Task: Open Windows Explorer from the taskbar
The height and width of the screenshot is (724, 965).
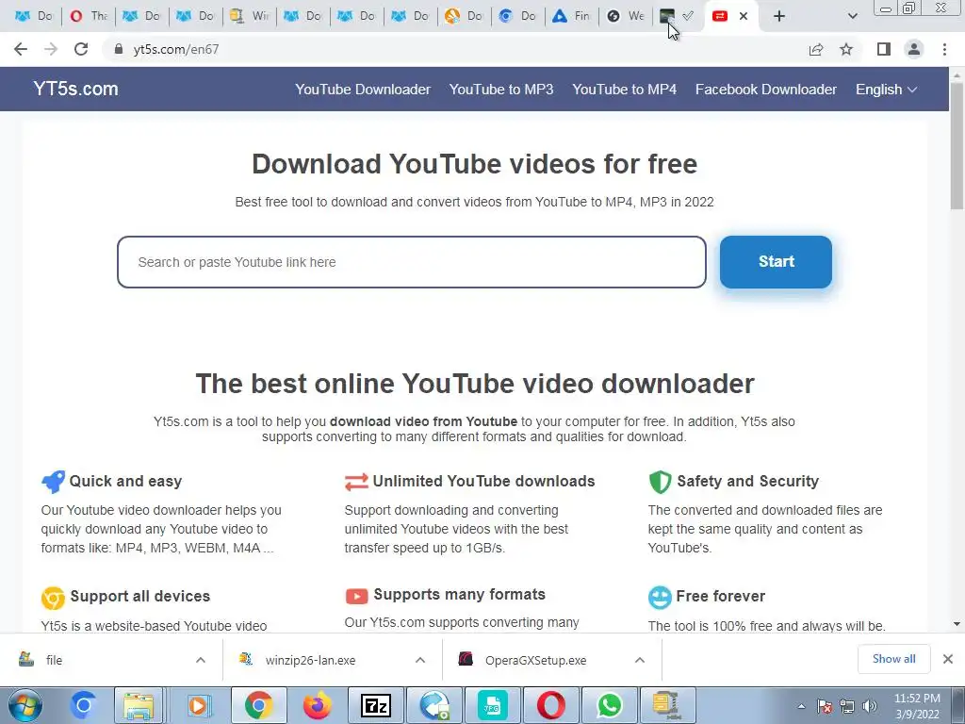Action: [x=139, y=705]
